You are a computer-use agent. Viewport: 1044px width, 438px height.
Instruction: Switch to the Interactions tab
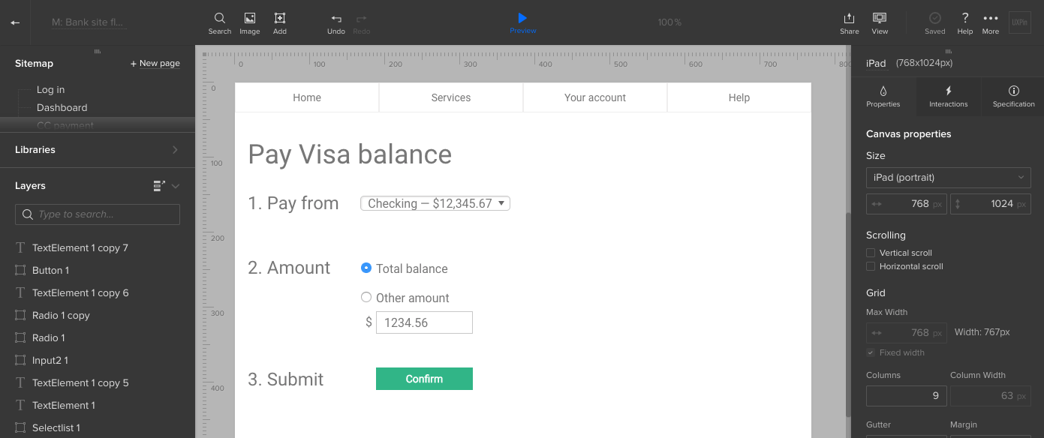click(948, 97)
